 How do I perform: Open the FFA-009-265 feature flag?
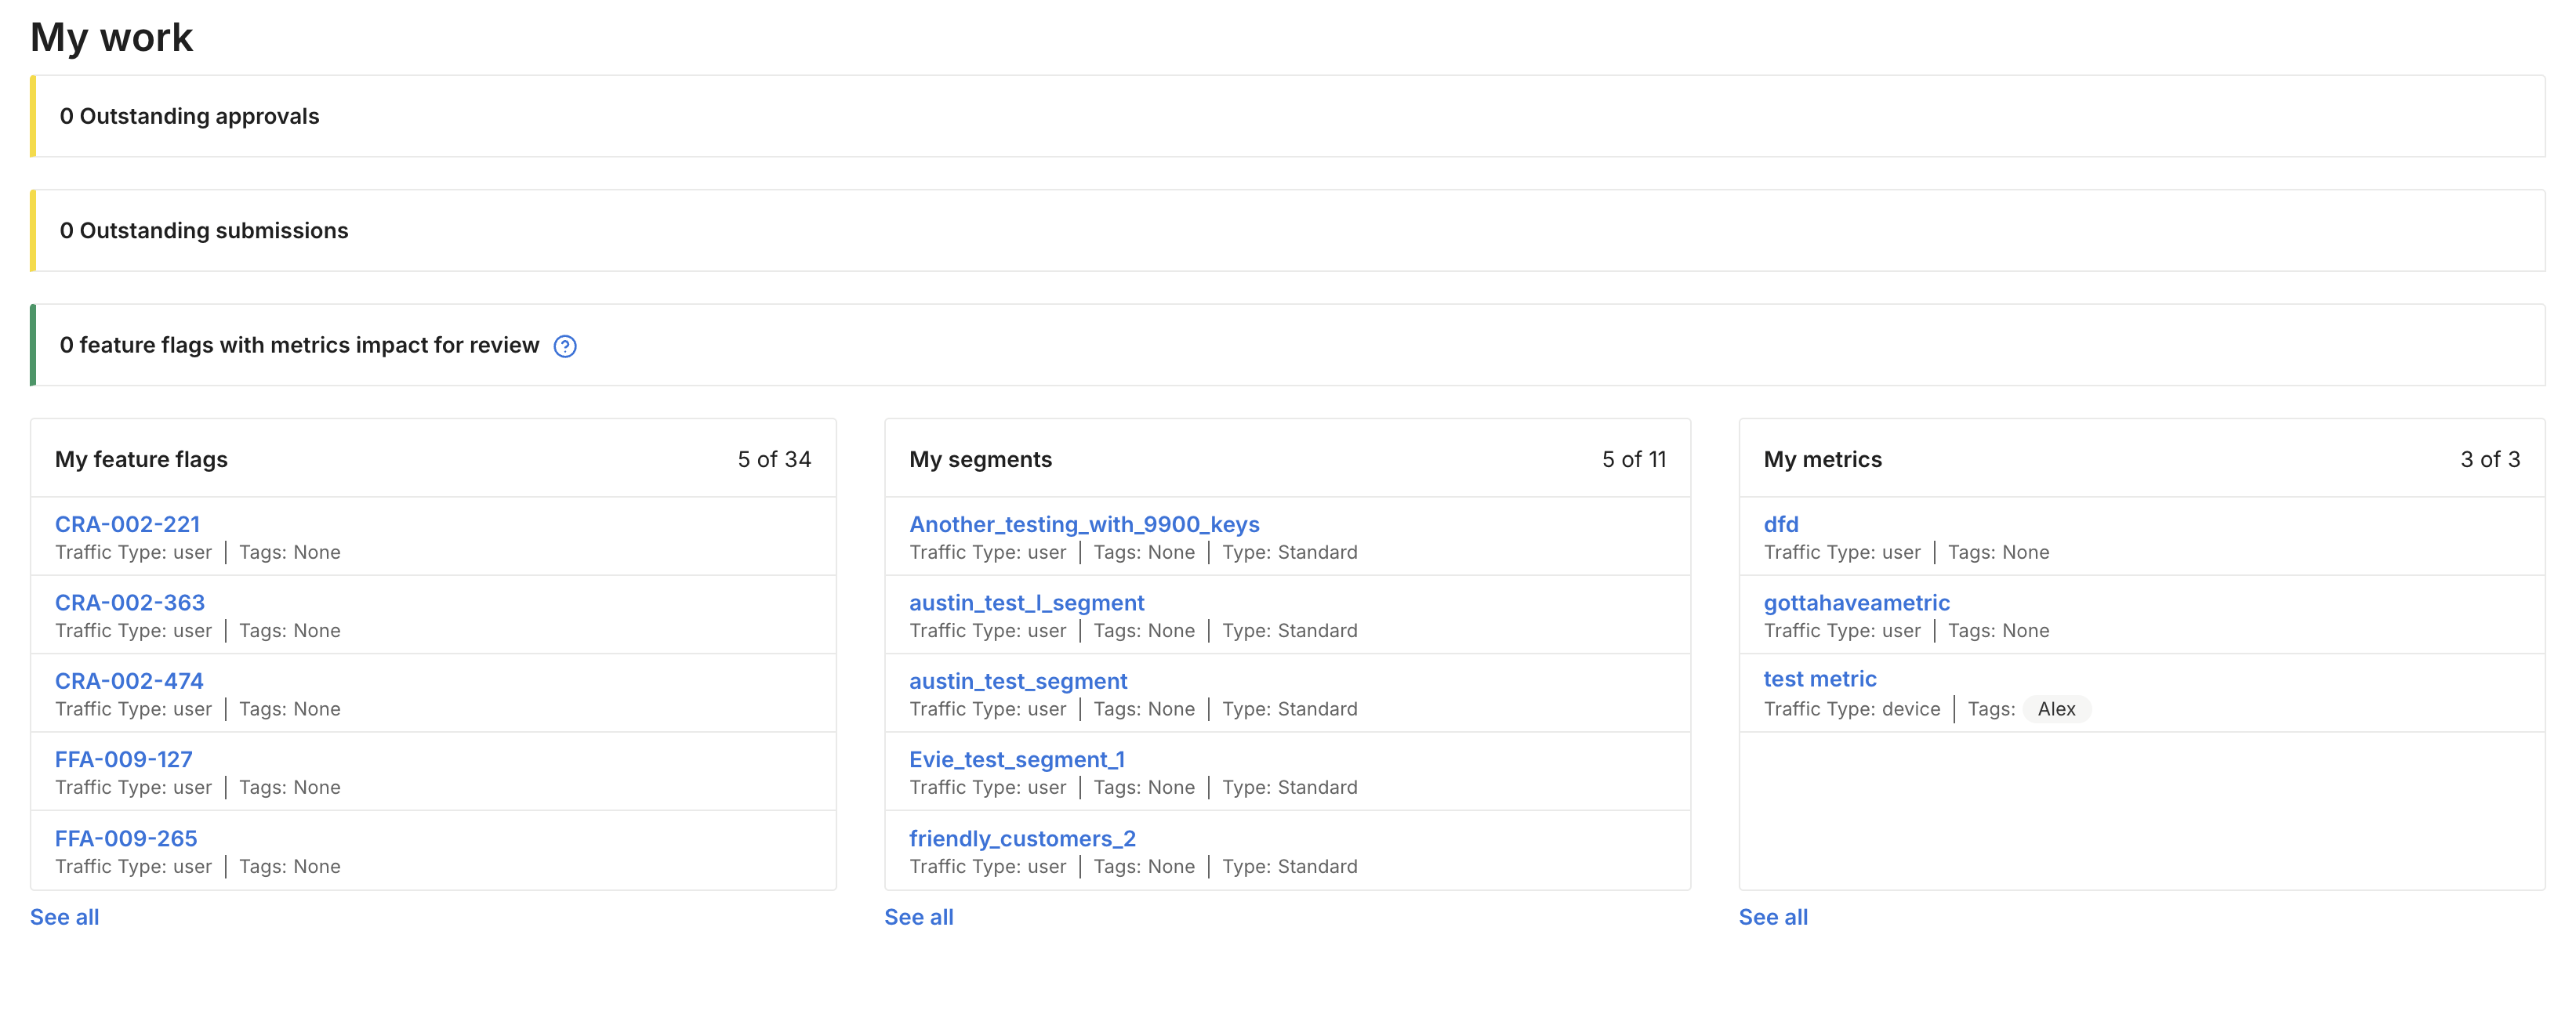(126, 838)
